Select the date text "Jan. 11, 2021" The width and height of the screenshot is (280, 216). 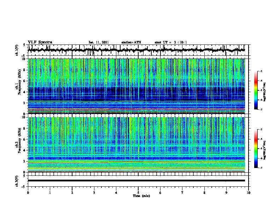tap(99, 42)
